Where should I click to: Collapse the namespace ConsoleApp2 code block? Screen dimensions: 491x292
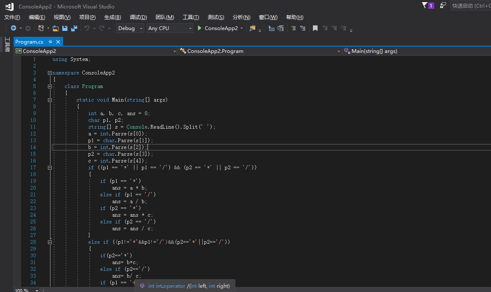[50, 73]
